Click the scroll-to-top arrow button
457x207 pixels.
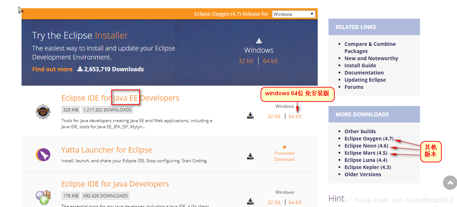point(450,183)
